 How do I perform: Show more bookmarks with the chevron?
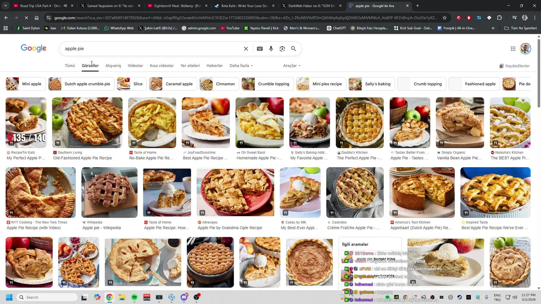tap(493, 28)
